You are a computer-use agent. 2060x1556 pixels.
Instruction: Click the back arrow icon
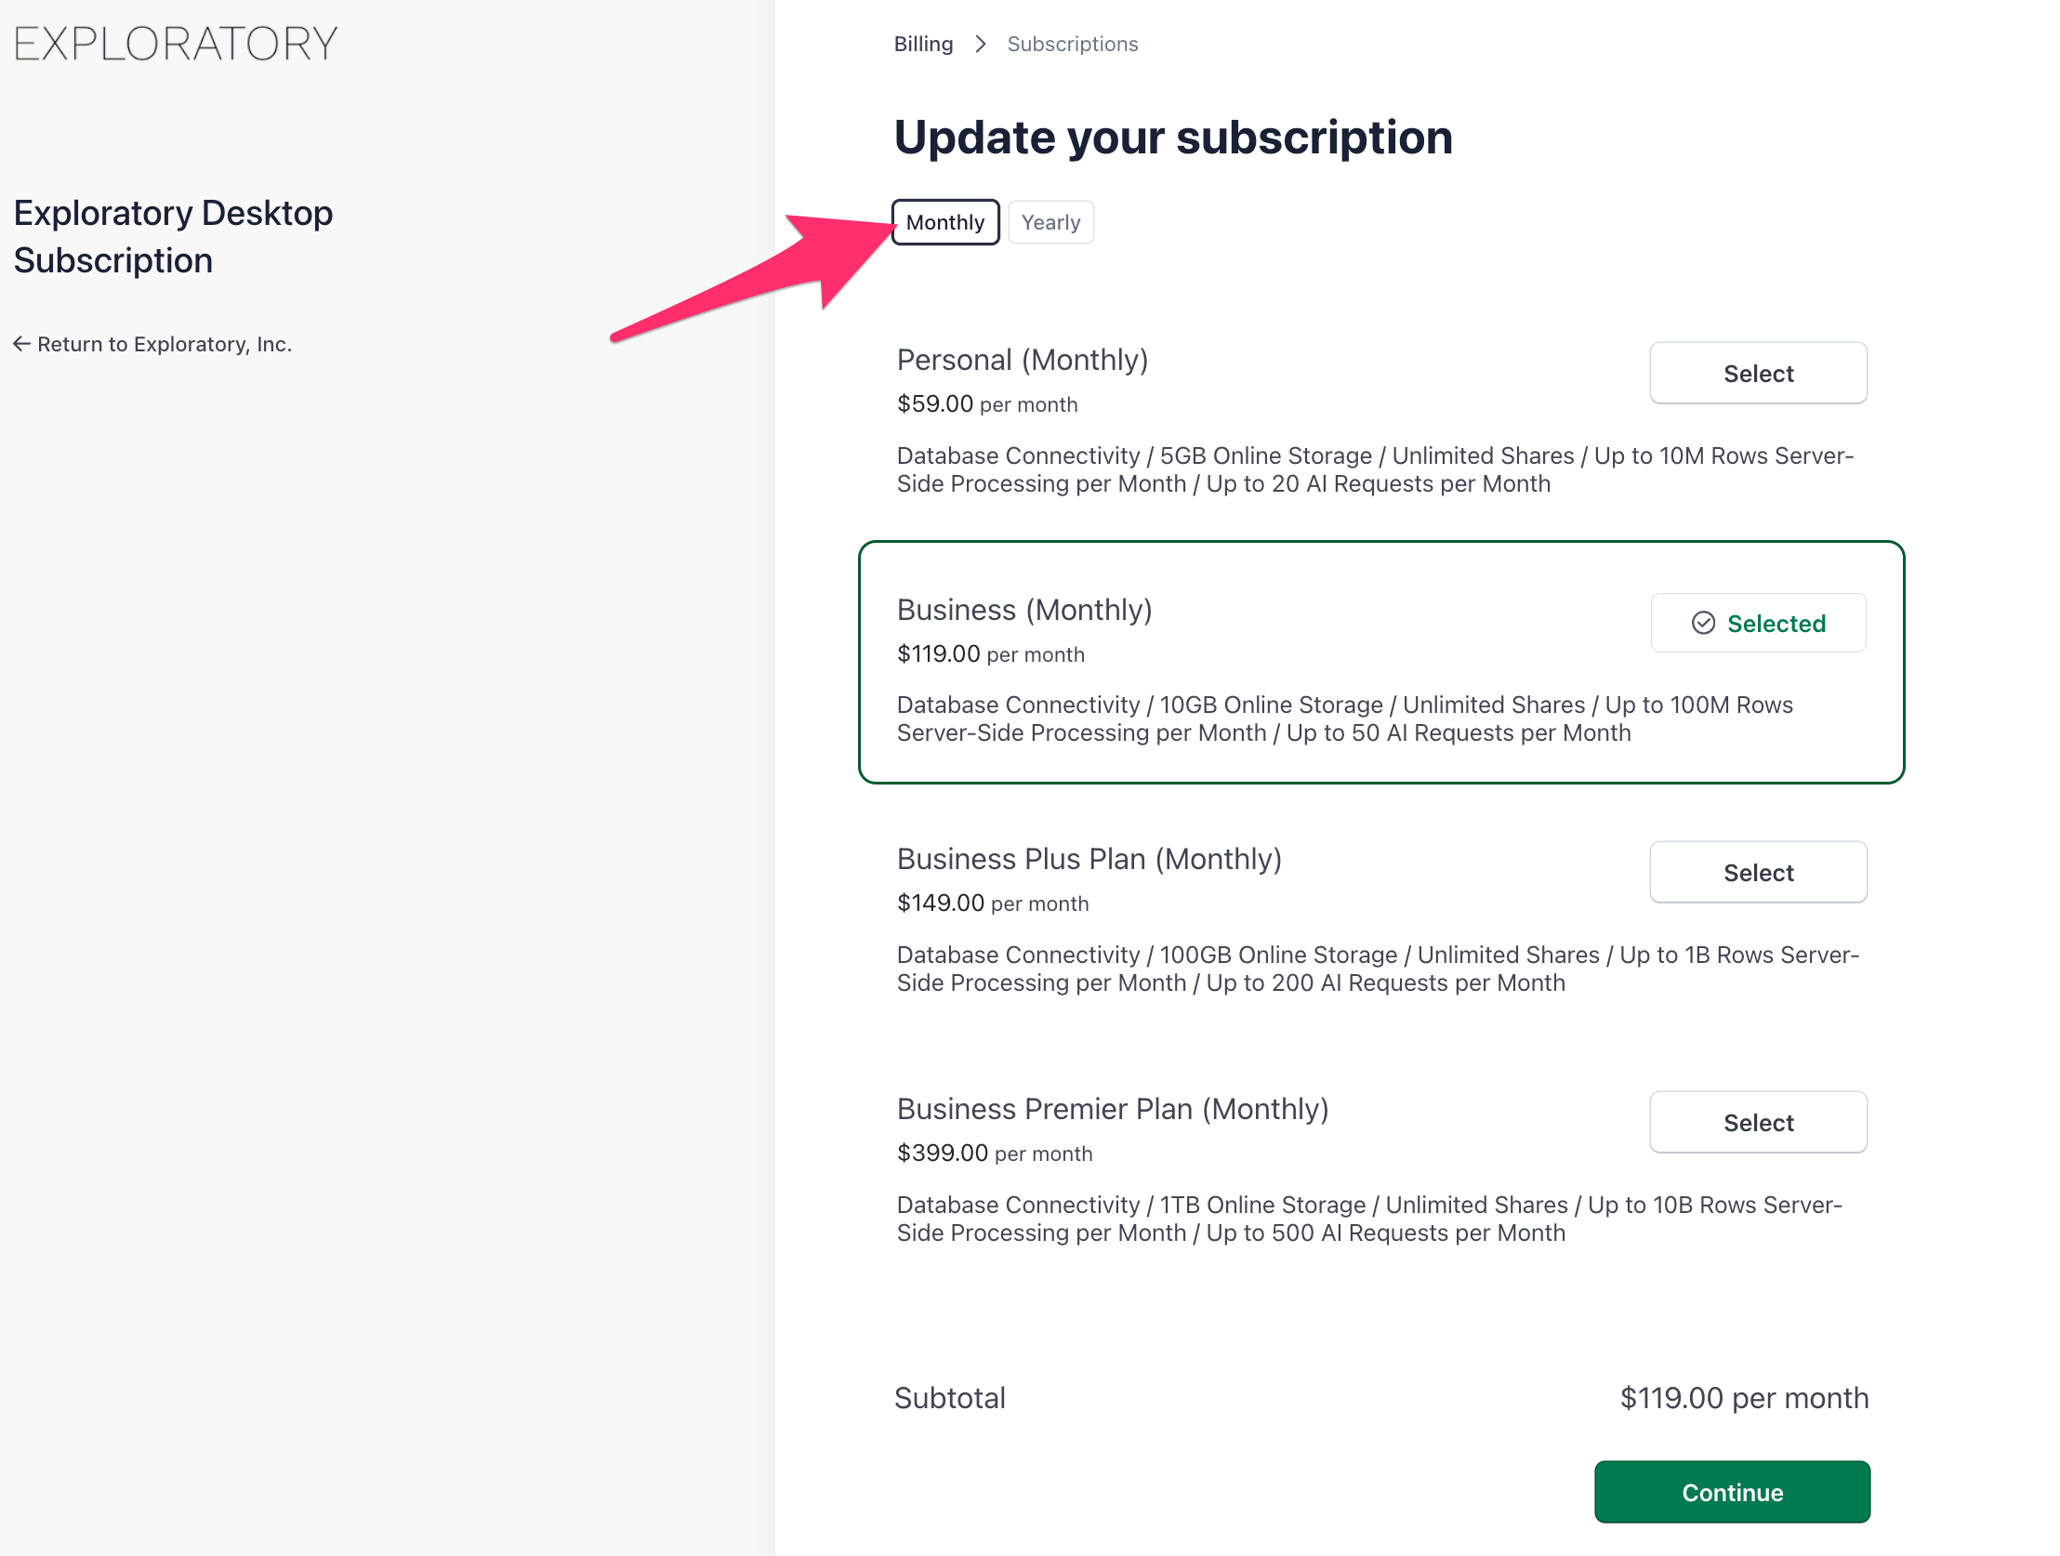[21, 345]
